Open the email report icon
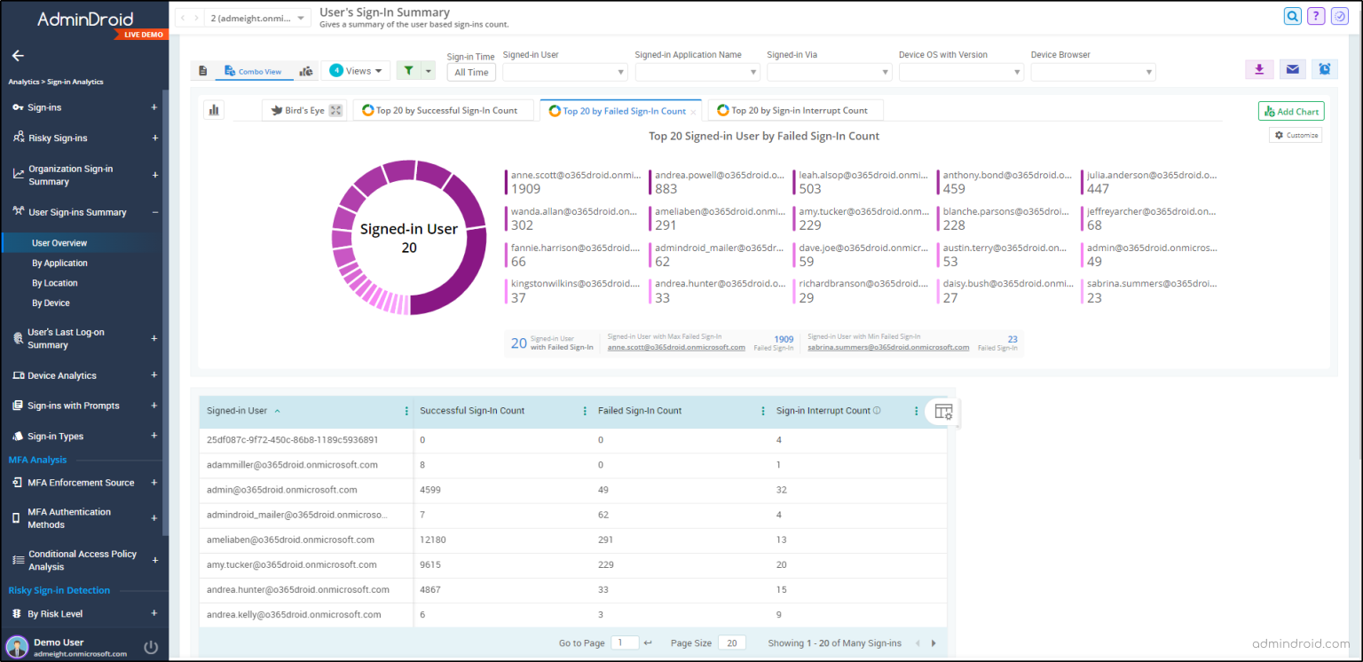Image resolution: width=1363 pixels, height=662 pixels. pos(1292,68)
